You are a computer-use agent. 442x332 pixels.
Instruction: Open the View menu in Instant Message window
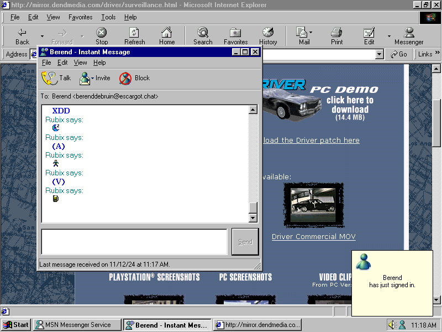click(80, 63)
